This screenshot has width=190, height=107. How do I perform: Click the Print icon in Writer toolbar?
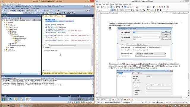[x=117, y=7]
